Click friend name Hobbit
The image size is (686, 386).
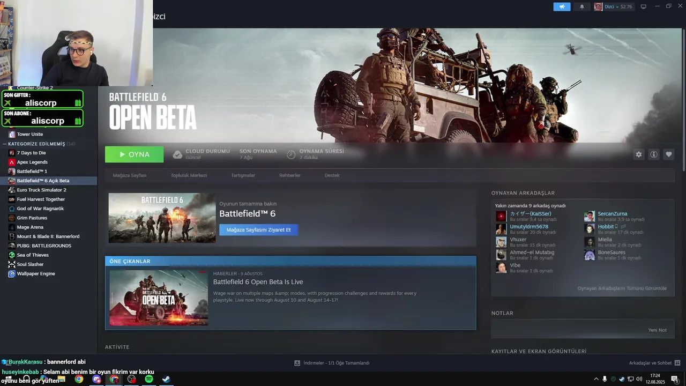point(606,227)
